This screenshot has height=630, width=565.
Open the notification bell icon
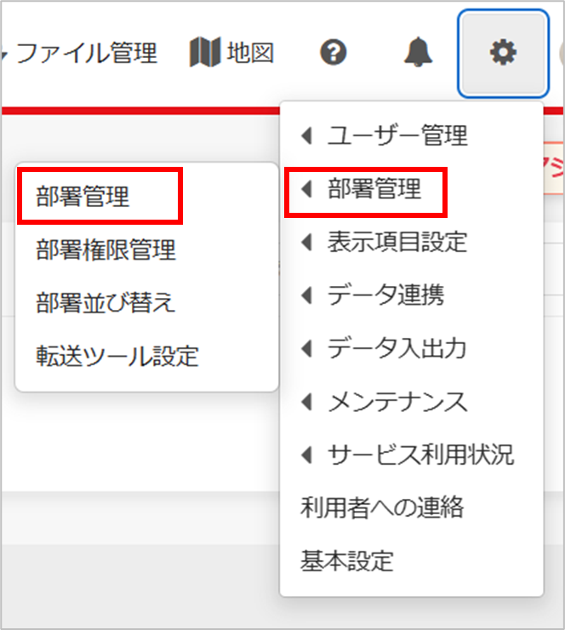tap(417, 54)
